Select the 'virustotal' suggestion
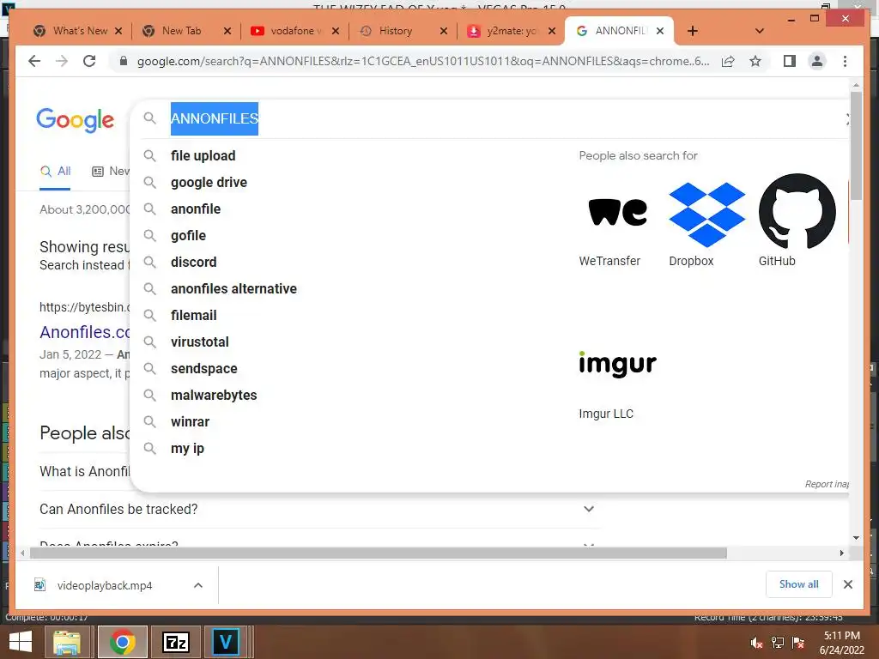879x659 pixels. click(x=199, y=342)
